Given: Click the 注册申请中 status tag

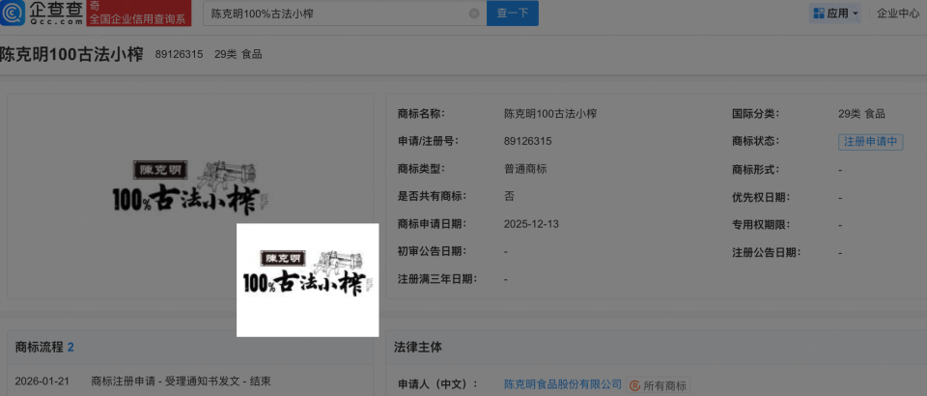Looking at the screenshot, I should [870, 142].
